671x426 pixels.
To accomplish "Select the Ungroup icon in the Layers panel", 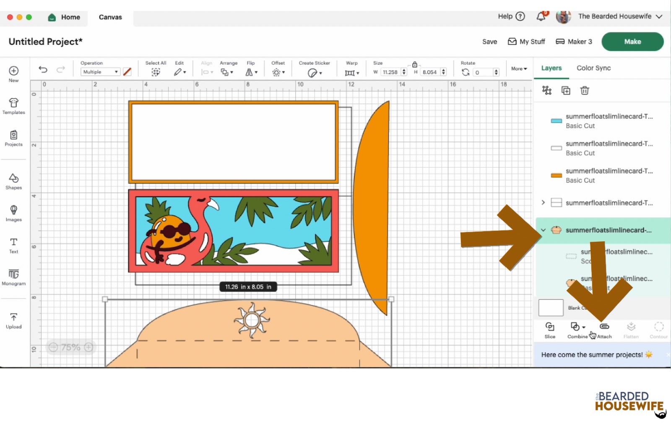I will [546, 90].
